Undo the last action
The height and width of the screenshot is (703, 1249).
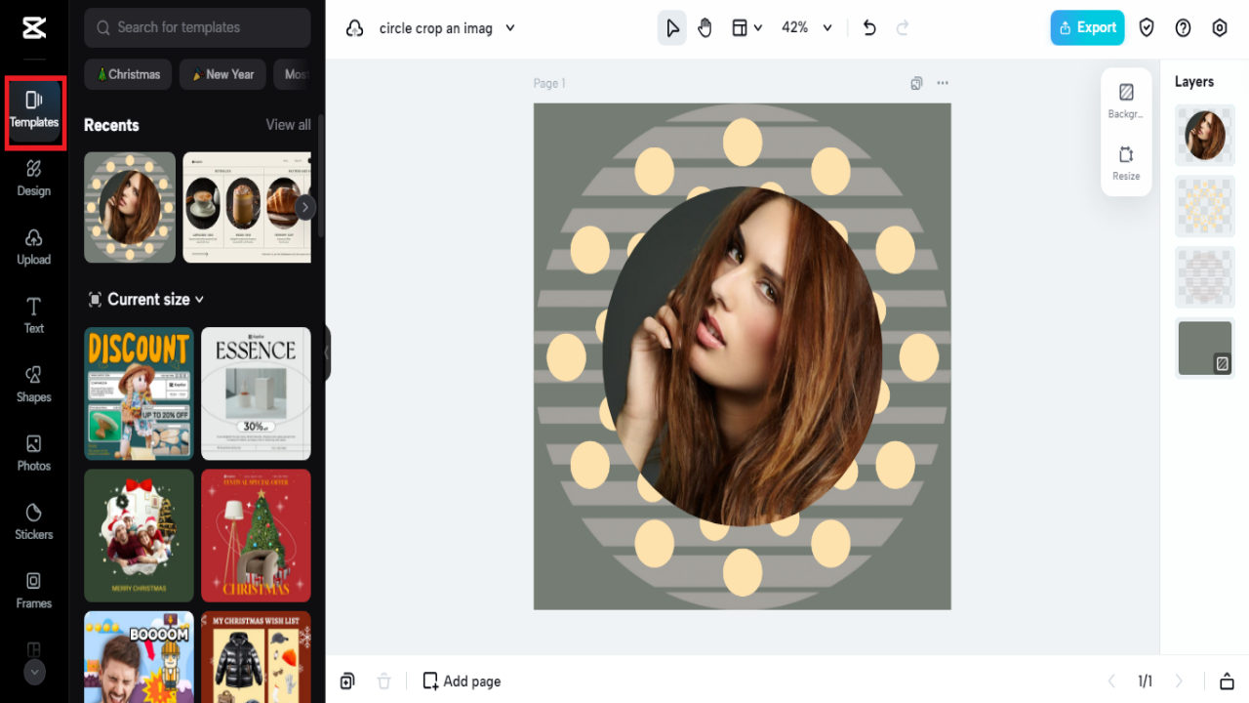pyautogui.click(x=869, y=28)
